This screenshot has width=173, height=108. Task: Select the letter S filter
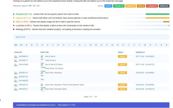click(123, 45)
